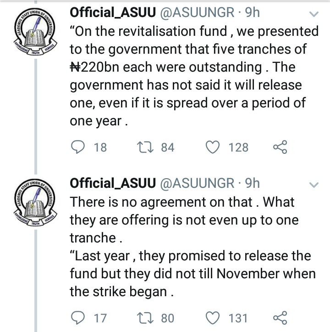Retweet the revitalisation fund tweet
The width and height of the screenshot is (330, 332).
click(145, 147)
